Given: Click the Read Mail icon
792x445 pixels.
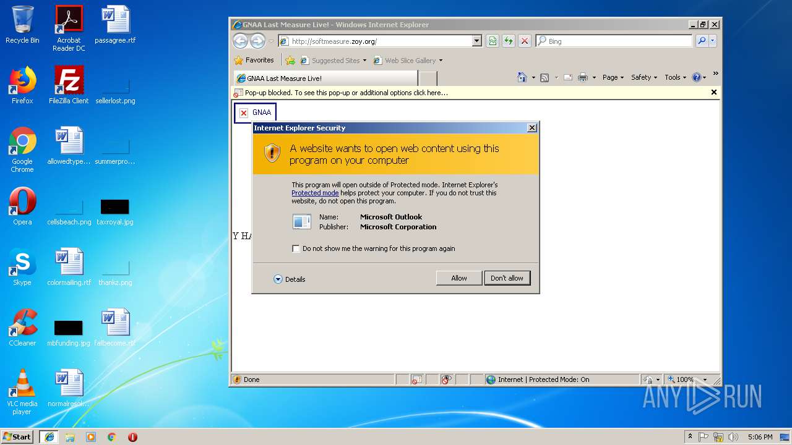Looking at the screenshot, I should 567,77.
